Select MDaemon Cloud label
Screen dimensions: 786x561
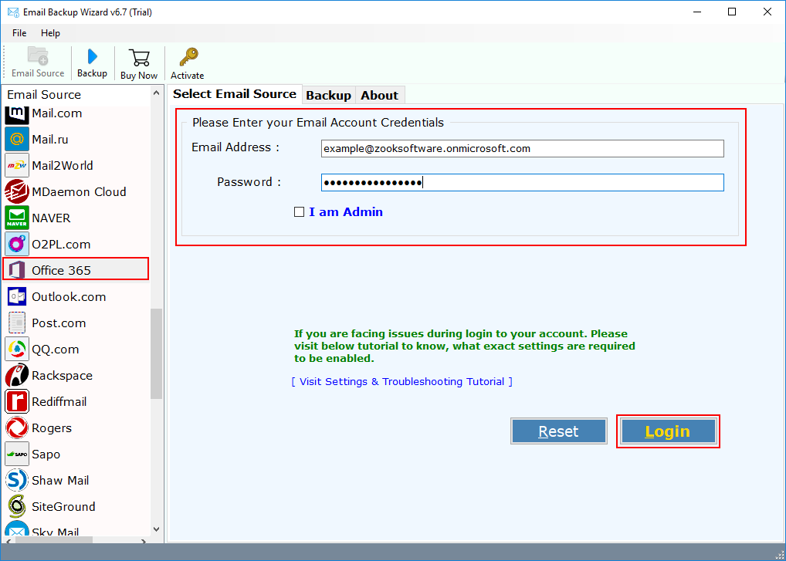(x=79, y=192)
